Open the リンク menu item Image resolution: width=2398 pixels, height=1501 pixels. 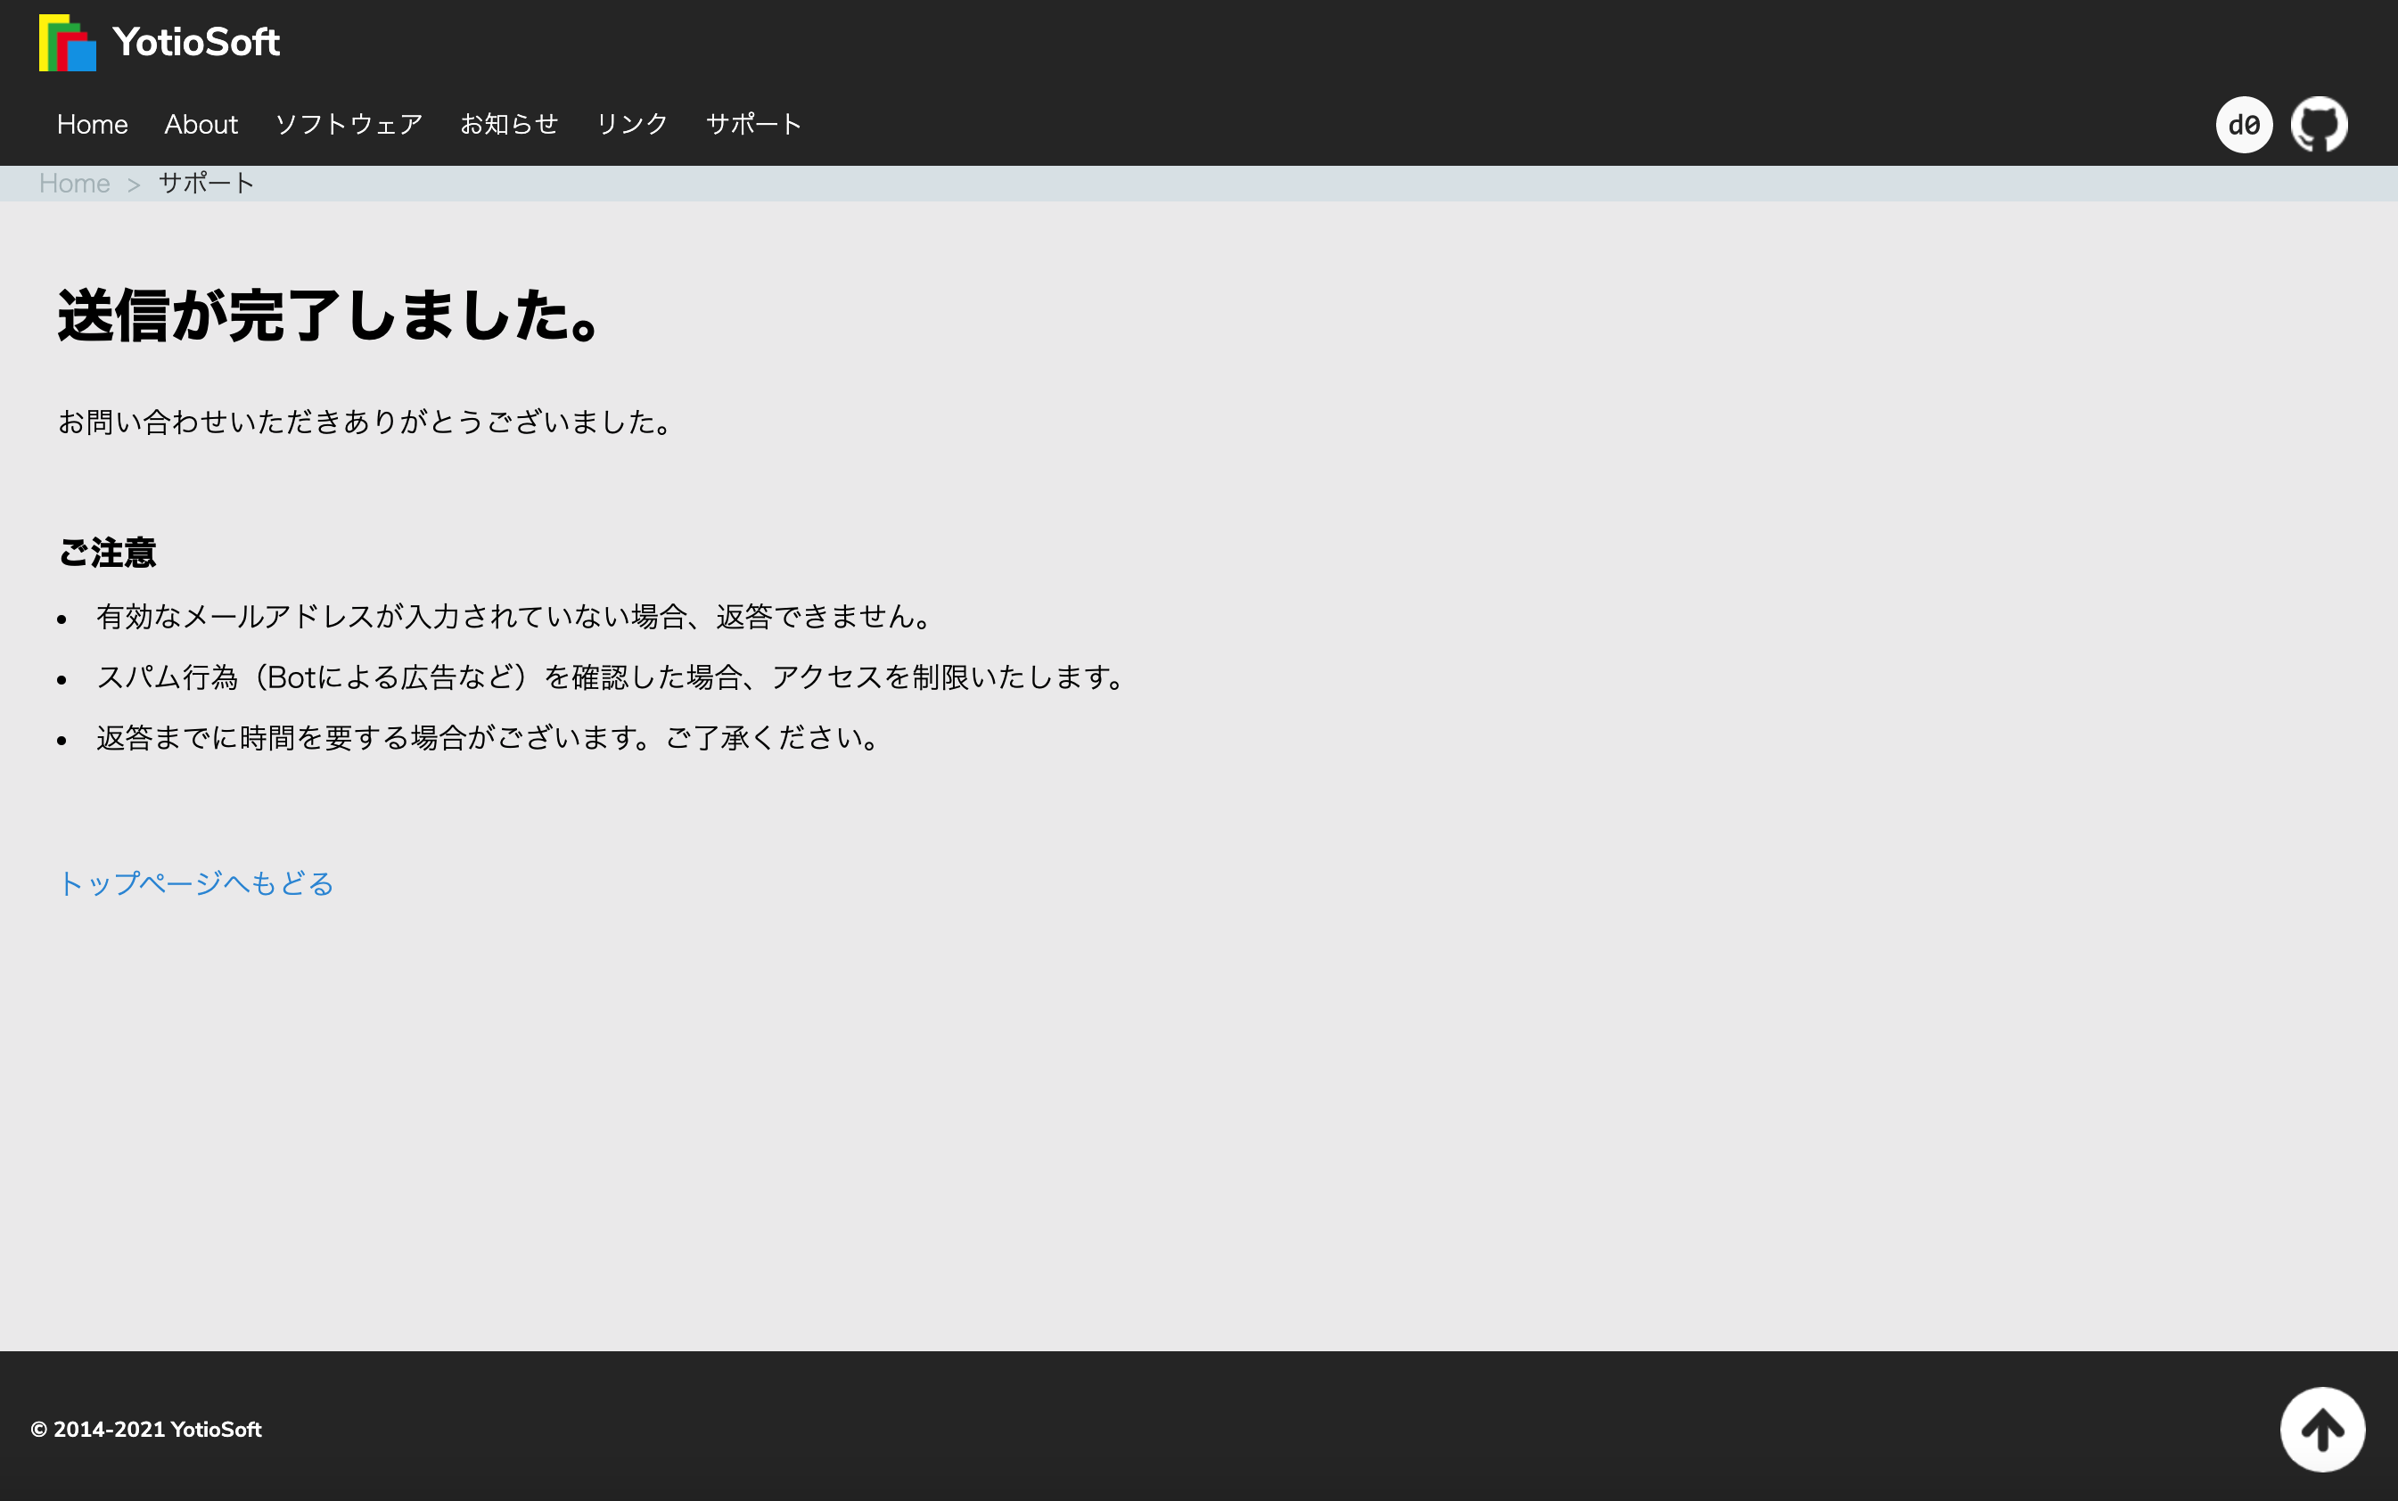(632, 124)
